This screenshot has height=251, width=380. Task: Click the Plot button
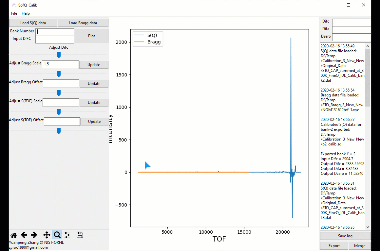tap(91, 36)
